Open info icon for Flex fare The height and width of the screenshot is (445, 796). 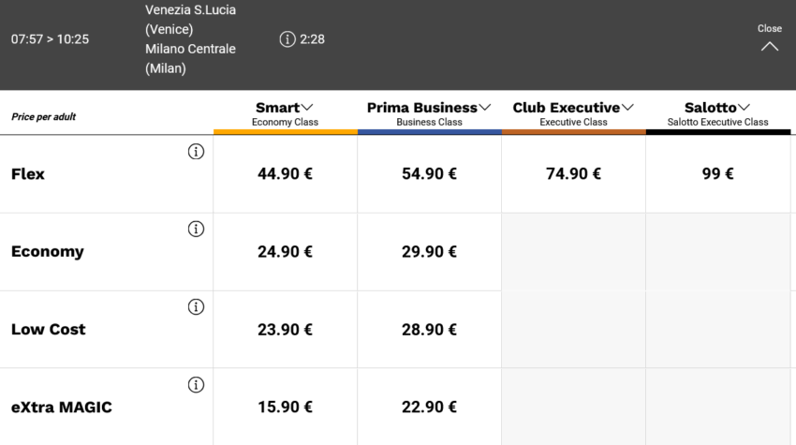196,153
